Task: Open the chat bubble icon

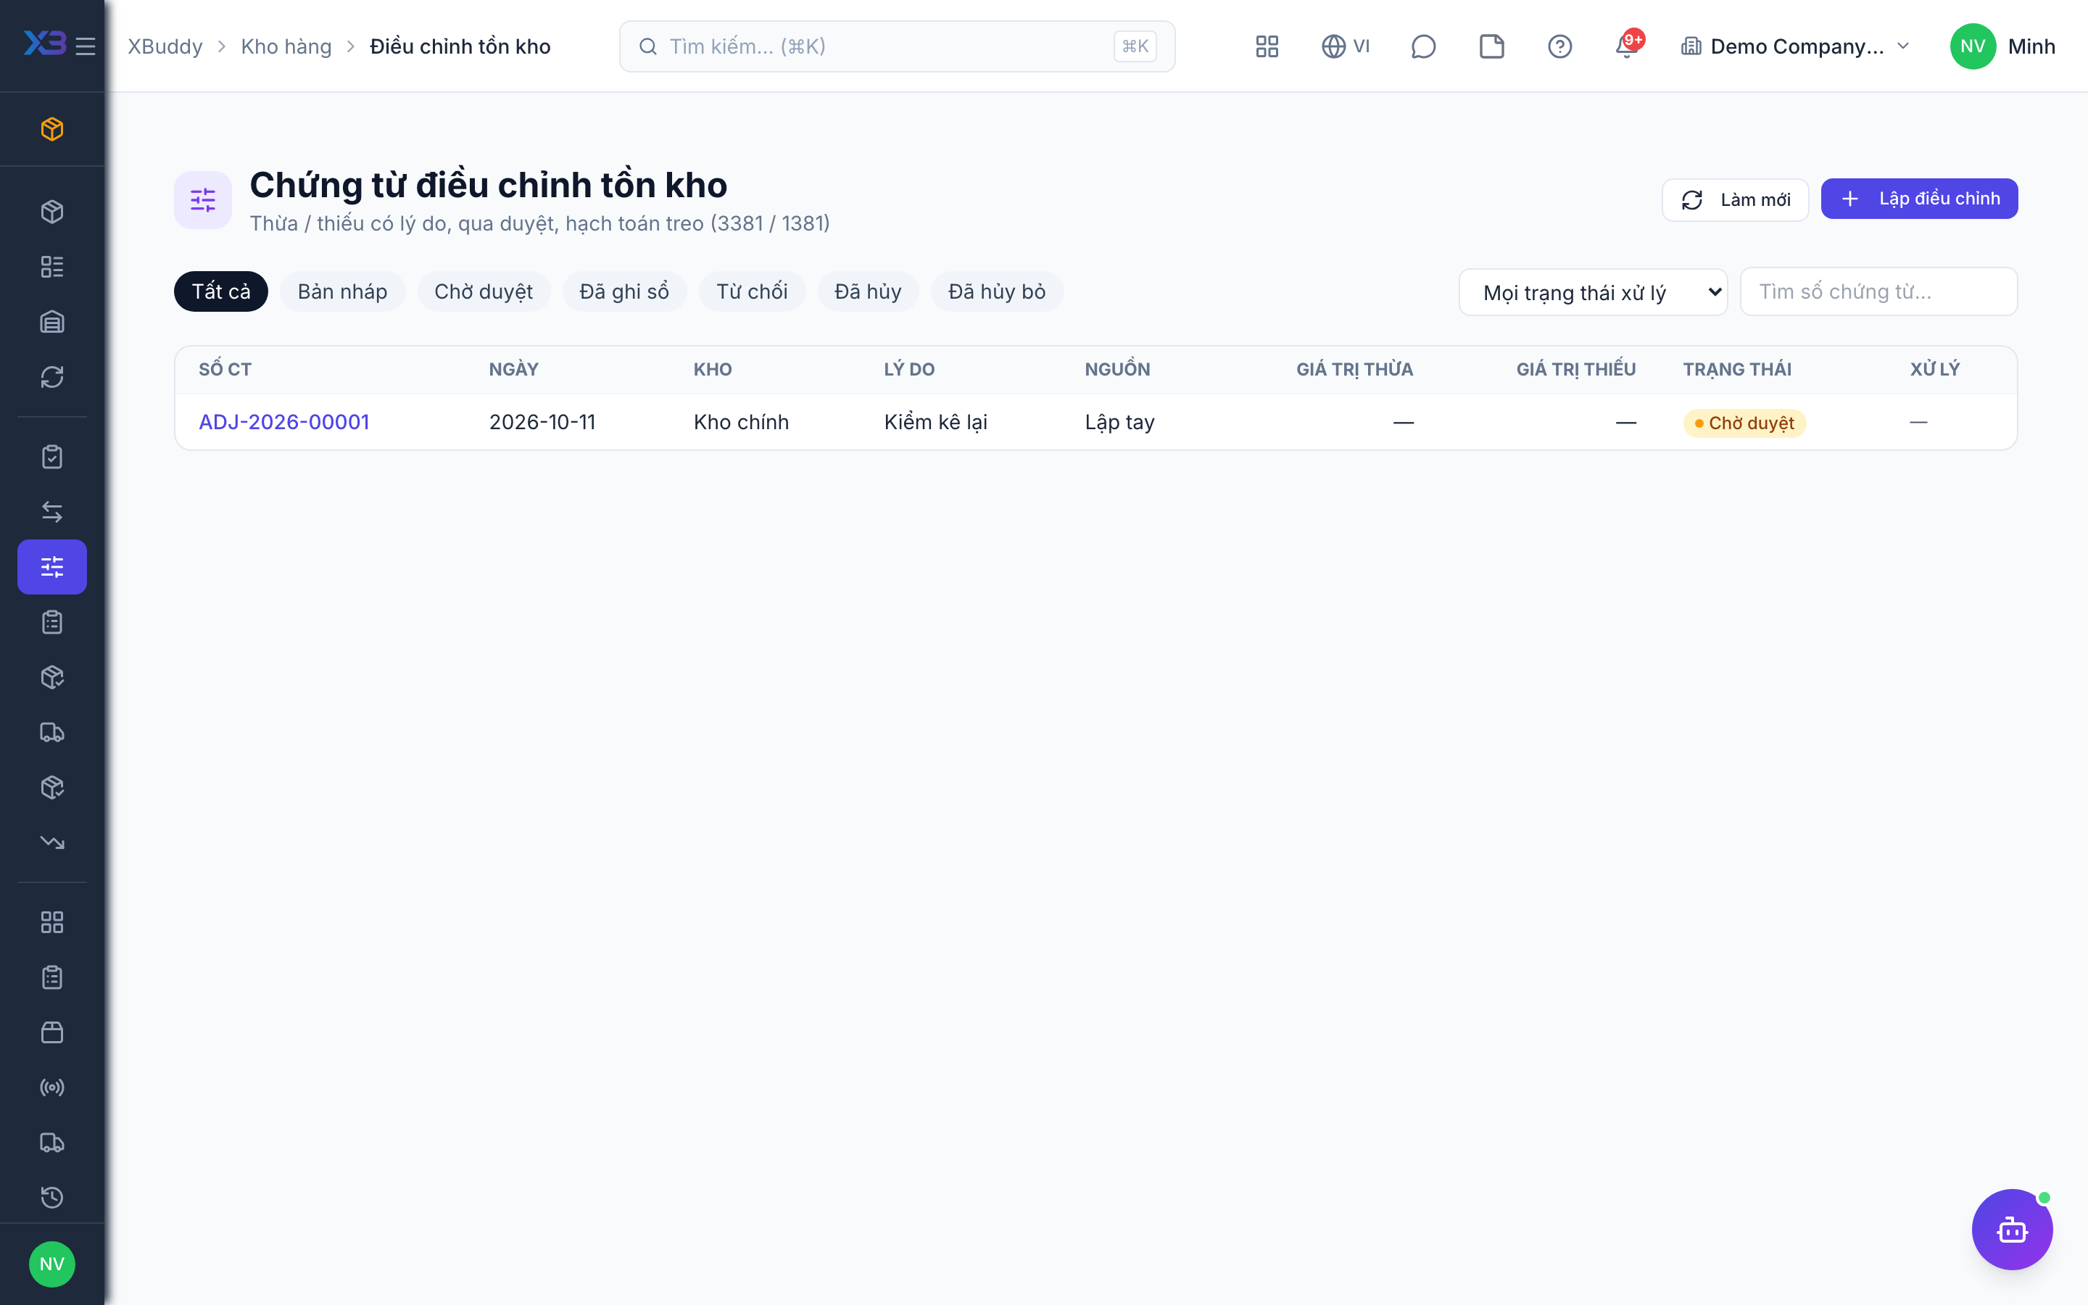Action: pos(1422,46)
